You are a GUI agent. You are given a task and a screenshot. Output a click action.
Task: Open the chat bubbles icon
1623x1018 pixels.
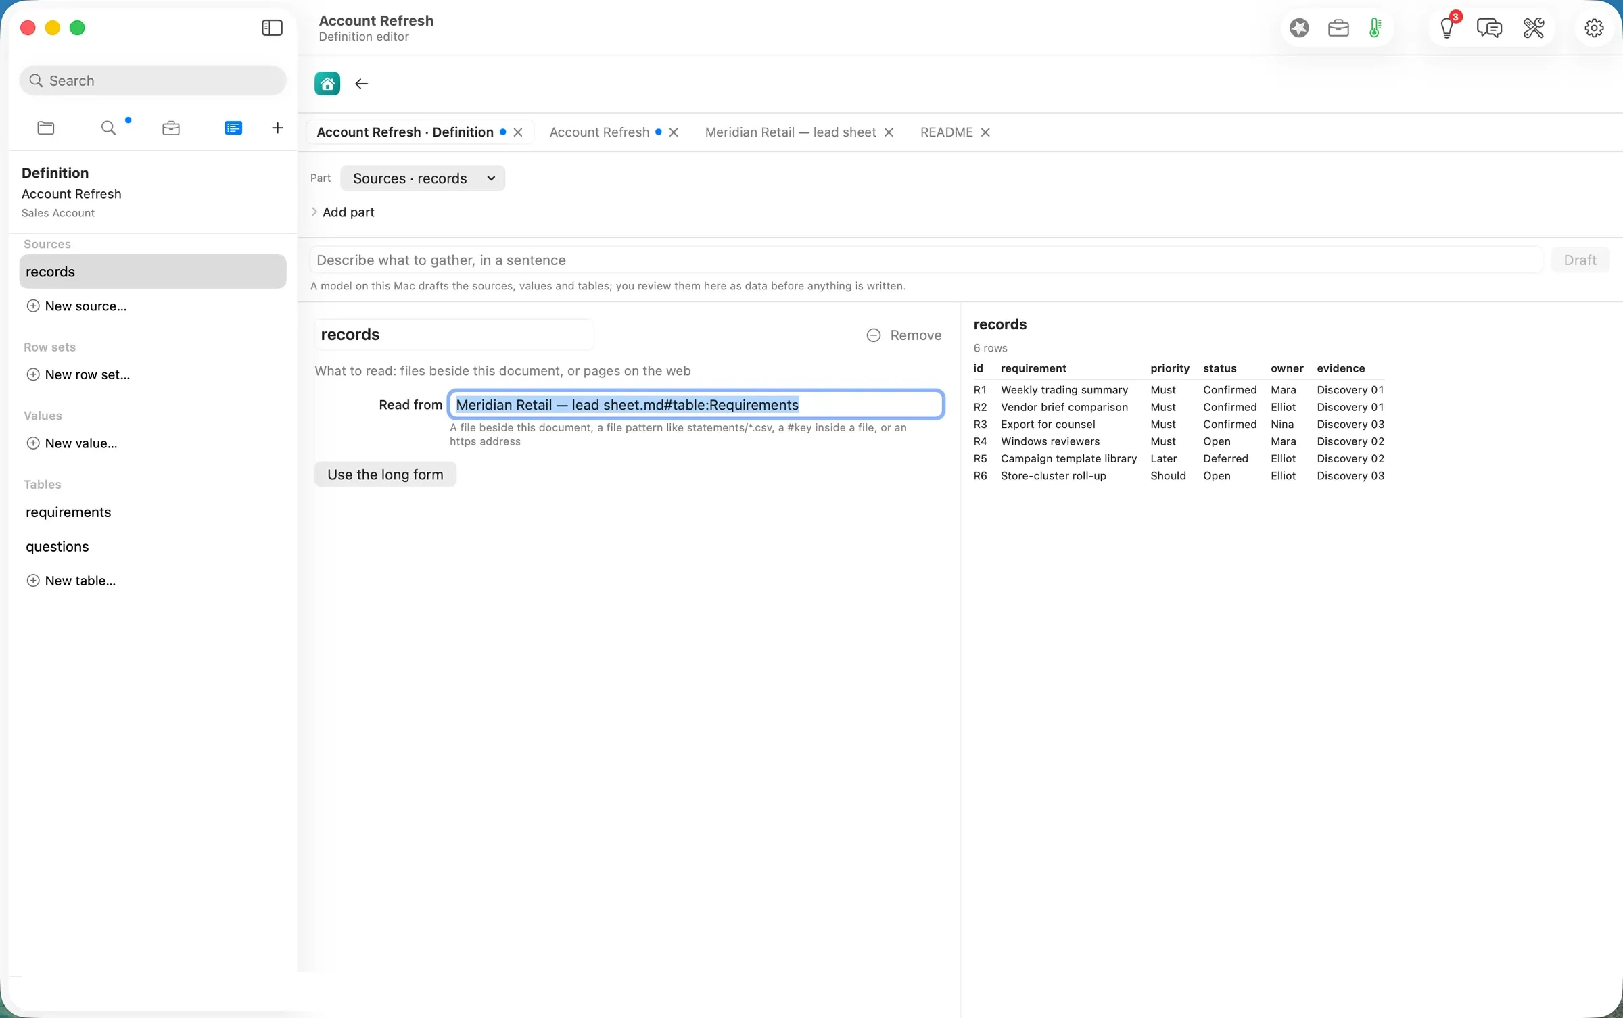click(1489, 28)
